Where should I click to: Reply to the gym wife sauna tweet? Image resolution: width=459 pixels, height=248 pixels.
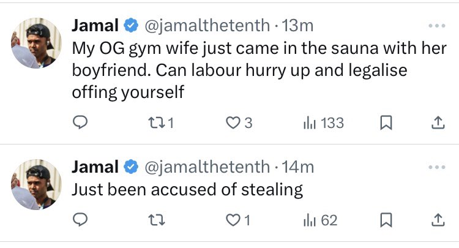(80, 122)
